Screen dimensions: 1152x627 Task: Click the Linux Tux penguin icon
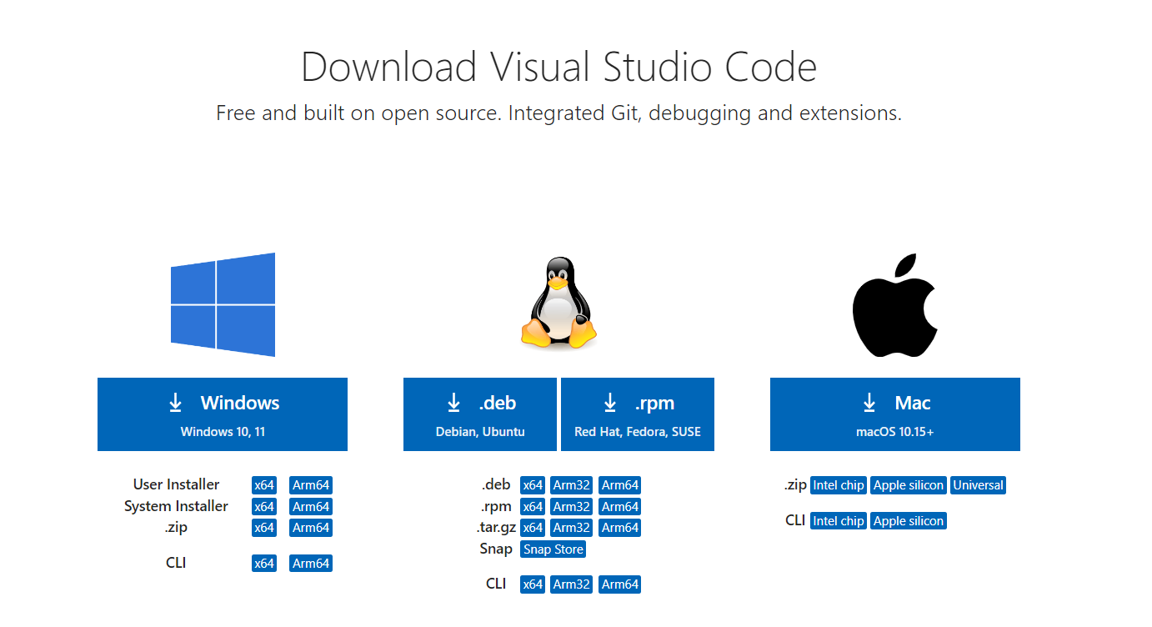click(x=558, y=302)
